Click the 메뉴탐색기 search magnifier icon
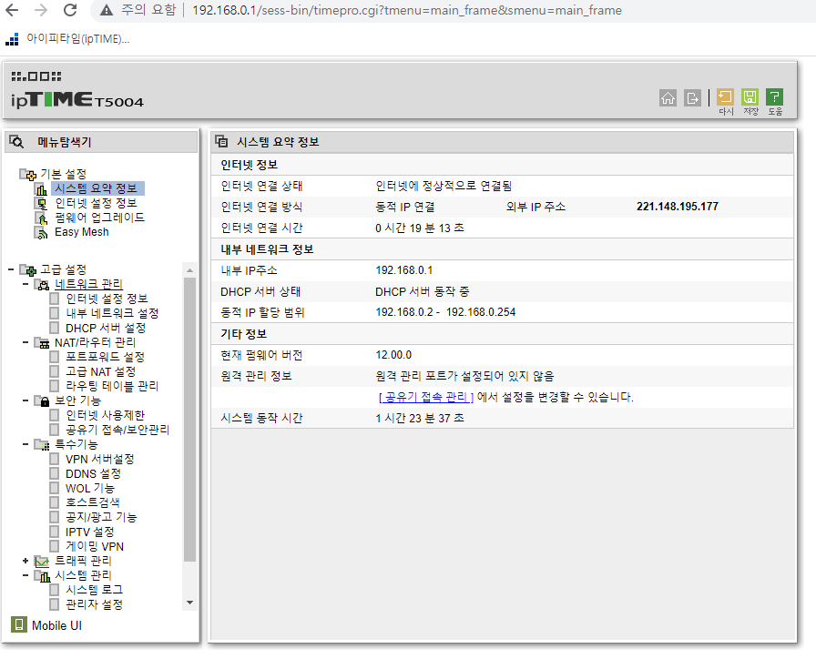The image size is (816, 659). point(16,141)
